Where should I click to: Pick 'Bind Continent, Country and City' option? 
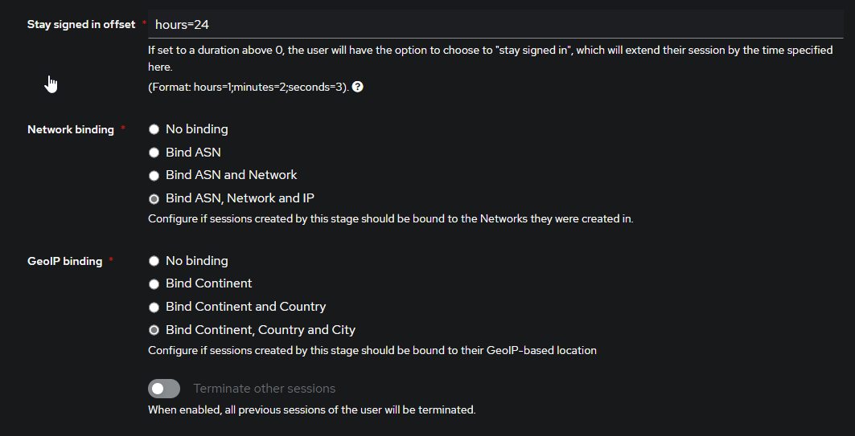[154, 330]
